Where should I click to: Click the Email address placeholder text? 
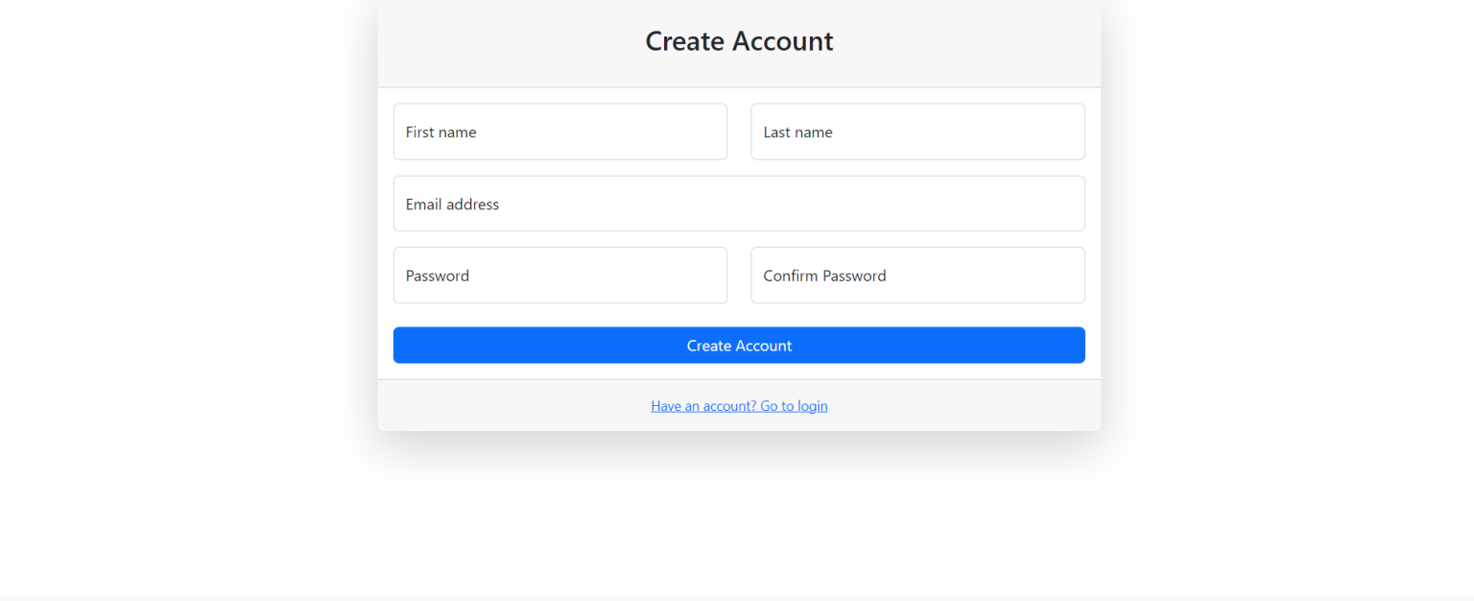click(x=451, y=204)
